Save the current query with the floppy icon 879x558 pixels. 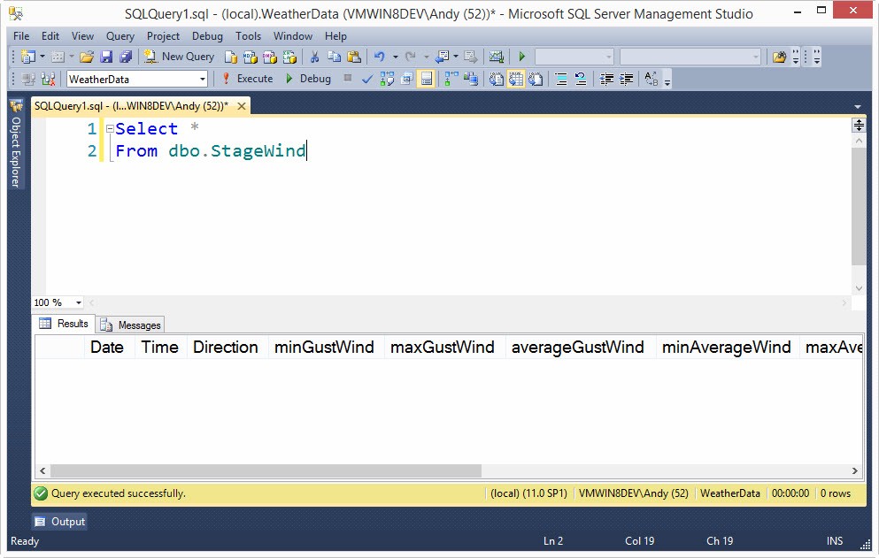pos(106,57)
